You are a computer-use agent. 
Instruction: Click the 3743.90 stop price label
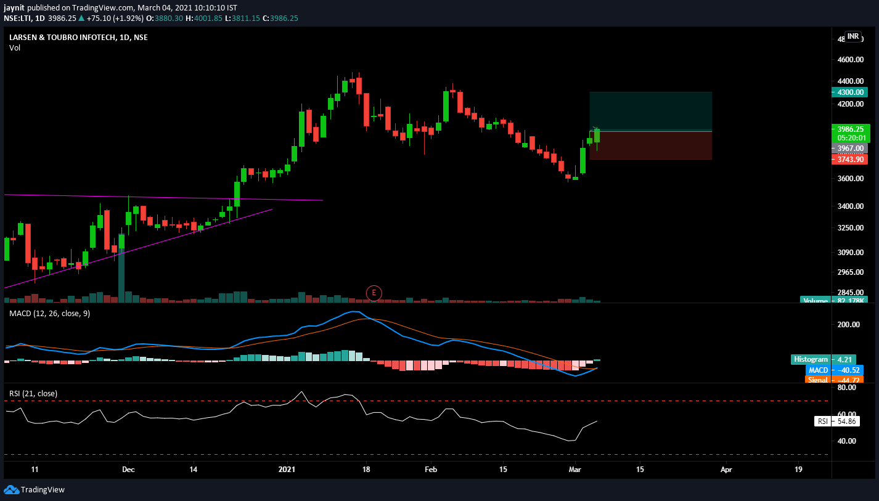[849, 160]
